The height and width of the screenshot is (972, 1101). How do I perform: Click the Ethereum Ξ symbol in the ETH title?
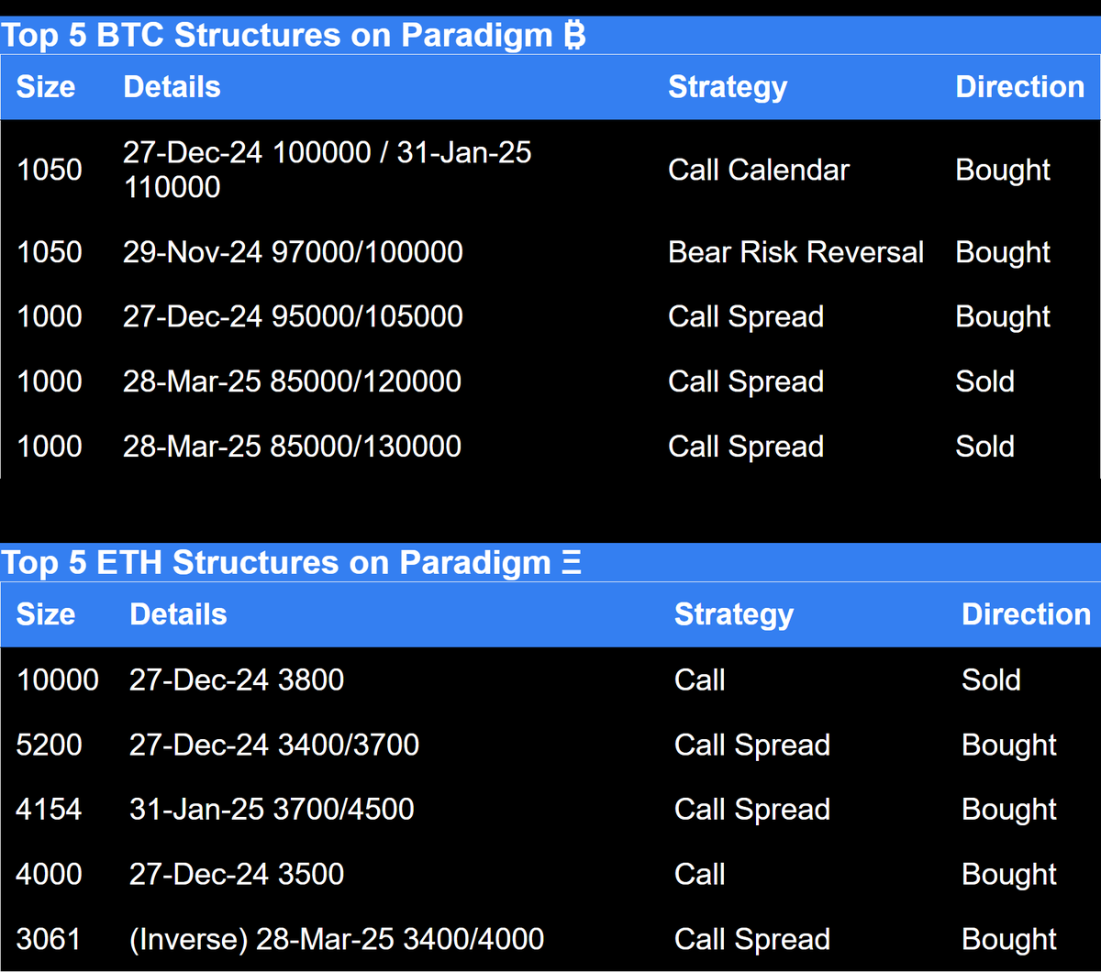click(x=571, y=562)
